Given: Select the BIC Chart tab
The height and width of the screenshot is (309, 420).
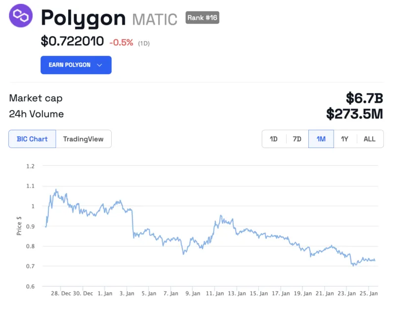Looking at the screenshot, I should coord(32,139).
